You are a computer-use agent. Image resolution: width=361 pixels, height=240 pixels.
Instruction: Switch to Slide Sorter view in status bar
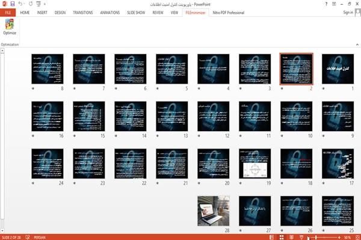pos(282,237)
